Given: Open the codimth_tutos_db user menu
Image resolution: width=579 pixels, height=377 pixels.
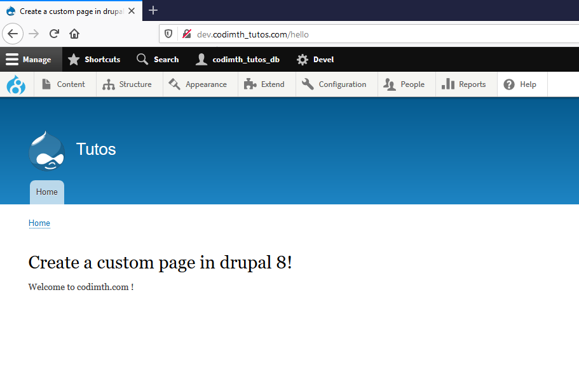Looking at the screenshot, I should (x=237, y=59).
